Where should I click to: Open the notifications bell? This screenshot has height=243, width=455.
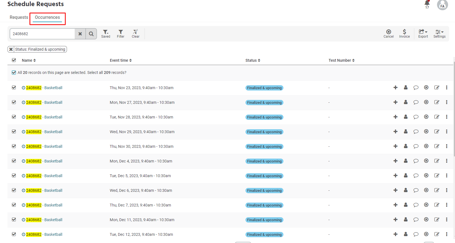427,4
